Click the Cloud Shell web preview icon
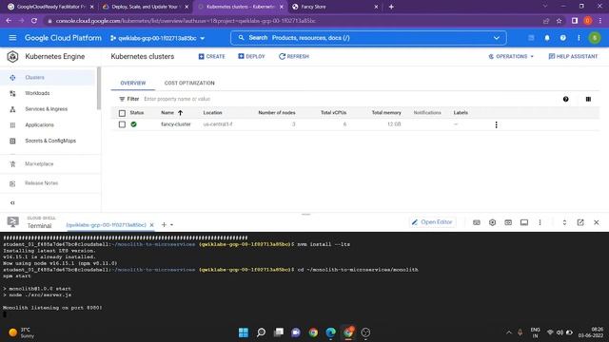 508,222
